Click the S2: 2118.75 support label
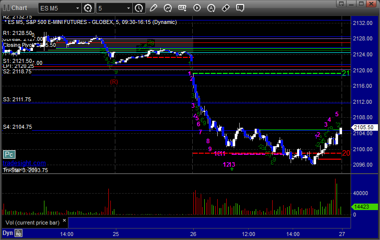Viewport: 380px width, 240px height. [17, 71]
